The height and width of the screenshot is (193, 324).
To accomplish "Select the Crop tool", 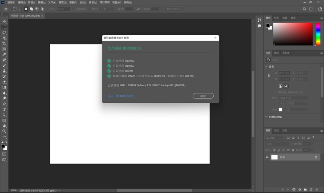I will (x=4, y=44).
